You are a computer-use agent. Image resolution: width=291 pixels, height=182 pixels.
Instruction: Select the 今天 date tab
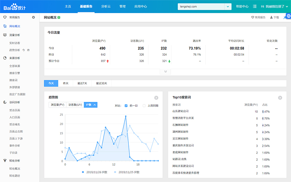[x=51, y=83]
